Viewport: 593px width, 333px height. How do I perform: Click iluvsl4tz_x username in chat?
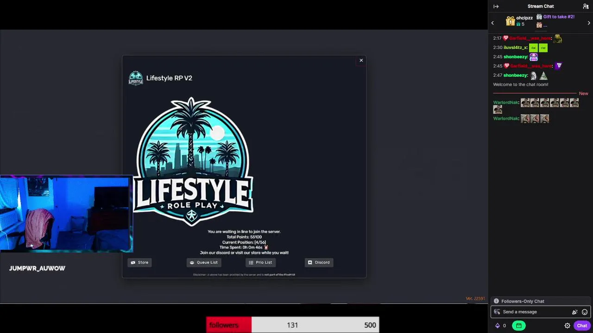(515, 48)
